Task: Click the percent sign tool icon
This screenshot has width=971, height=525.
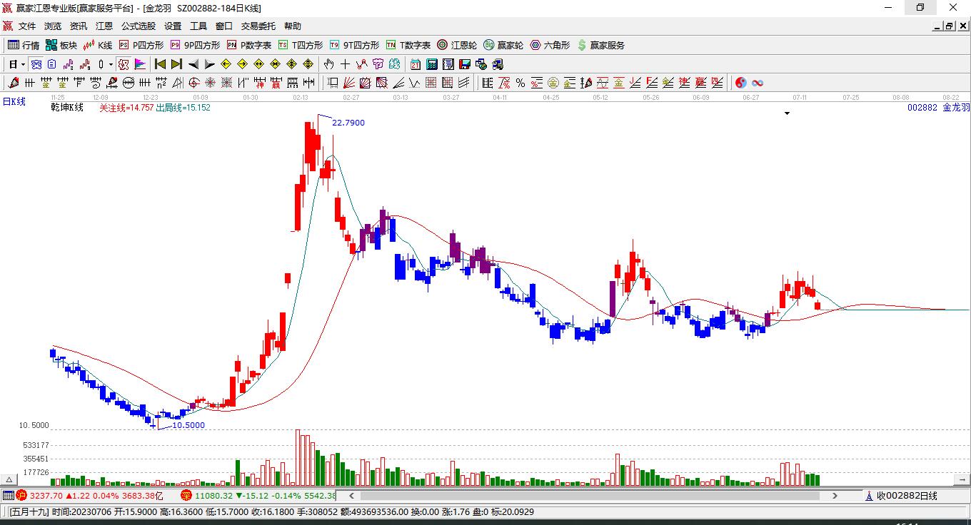Action: coord(520,83)
